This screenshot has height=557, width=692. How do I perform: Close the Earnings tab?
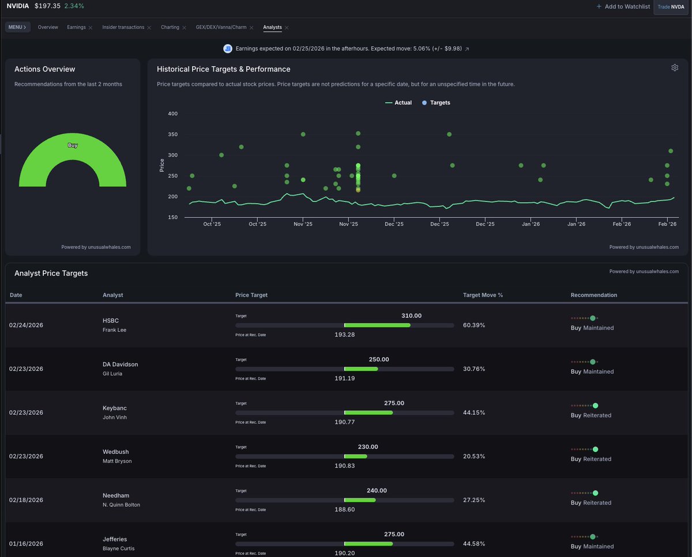(x=91, y=28)
